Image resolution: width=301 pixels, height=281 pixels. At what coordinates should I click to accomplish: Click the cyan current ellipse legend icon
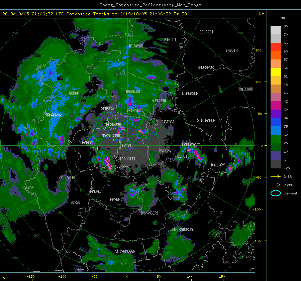coord(276,193)
